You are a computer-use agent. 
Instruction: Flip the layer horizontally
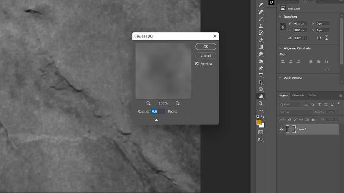[319, 38]
